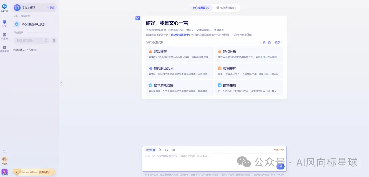Choose the 数据排序 suggestion card

(x=249, y=71)
